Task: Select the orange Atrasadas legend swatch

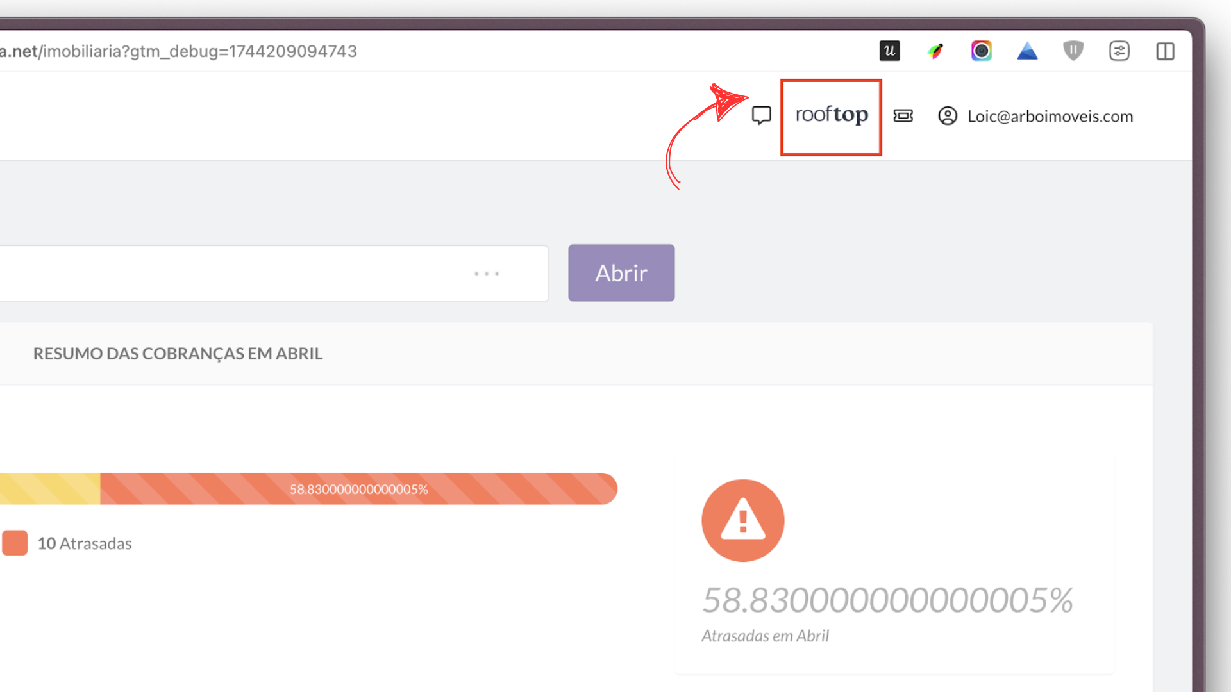Action: point(14,543)
